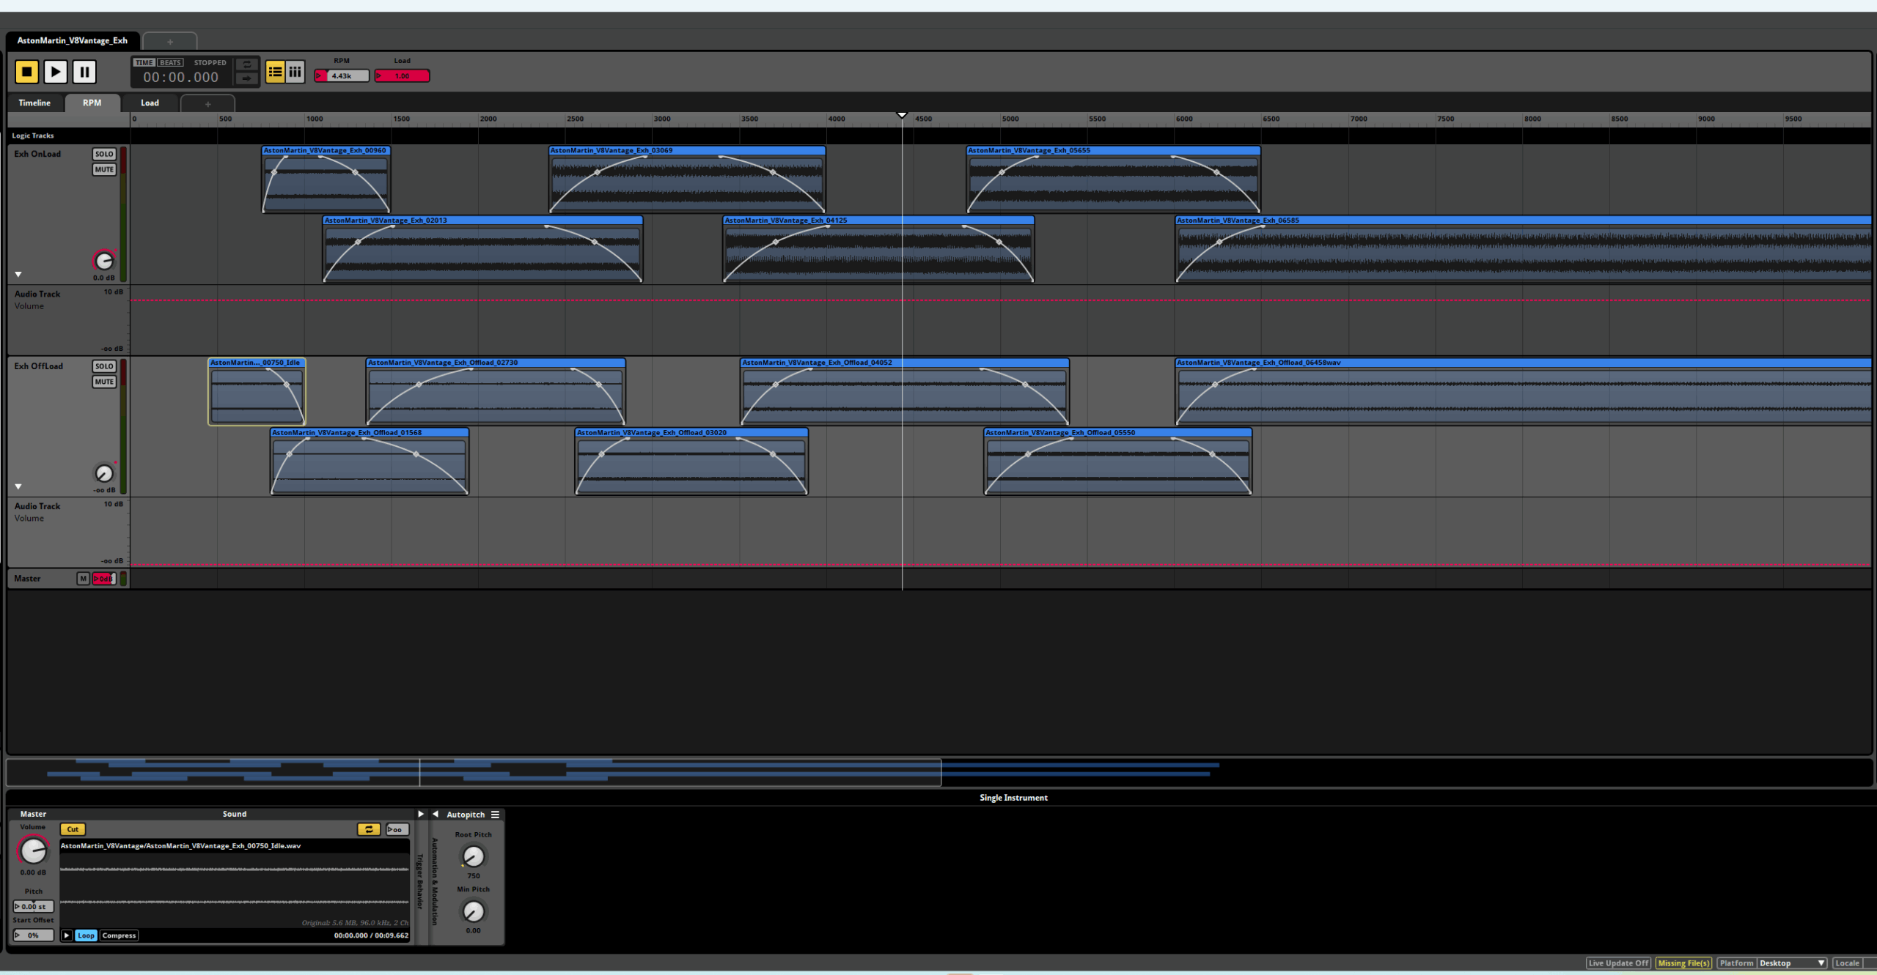
Task: Switch to the Timeline tab
Action: [x=34, y=103]
